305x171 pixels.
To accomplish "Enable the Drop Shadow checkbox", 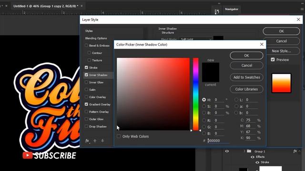I will [86, 126].
